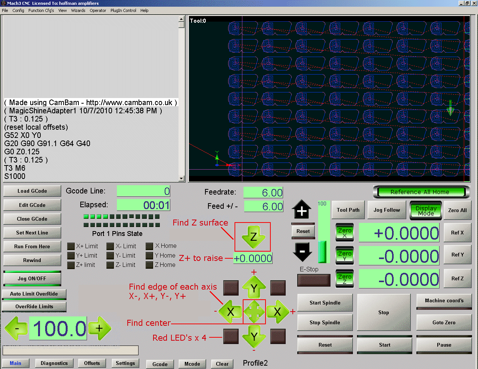Viewport: 478px width, 369px height.
Task: Click the Zero Z axis button
Action: 344,279
